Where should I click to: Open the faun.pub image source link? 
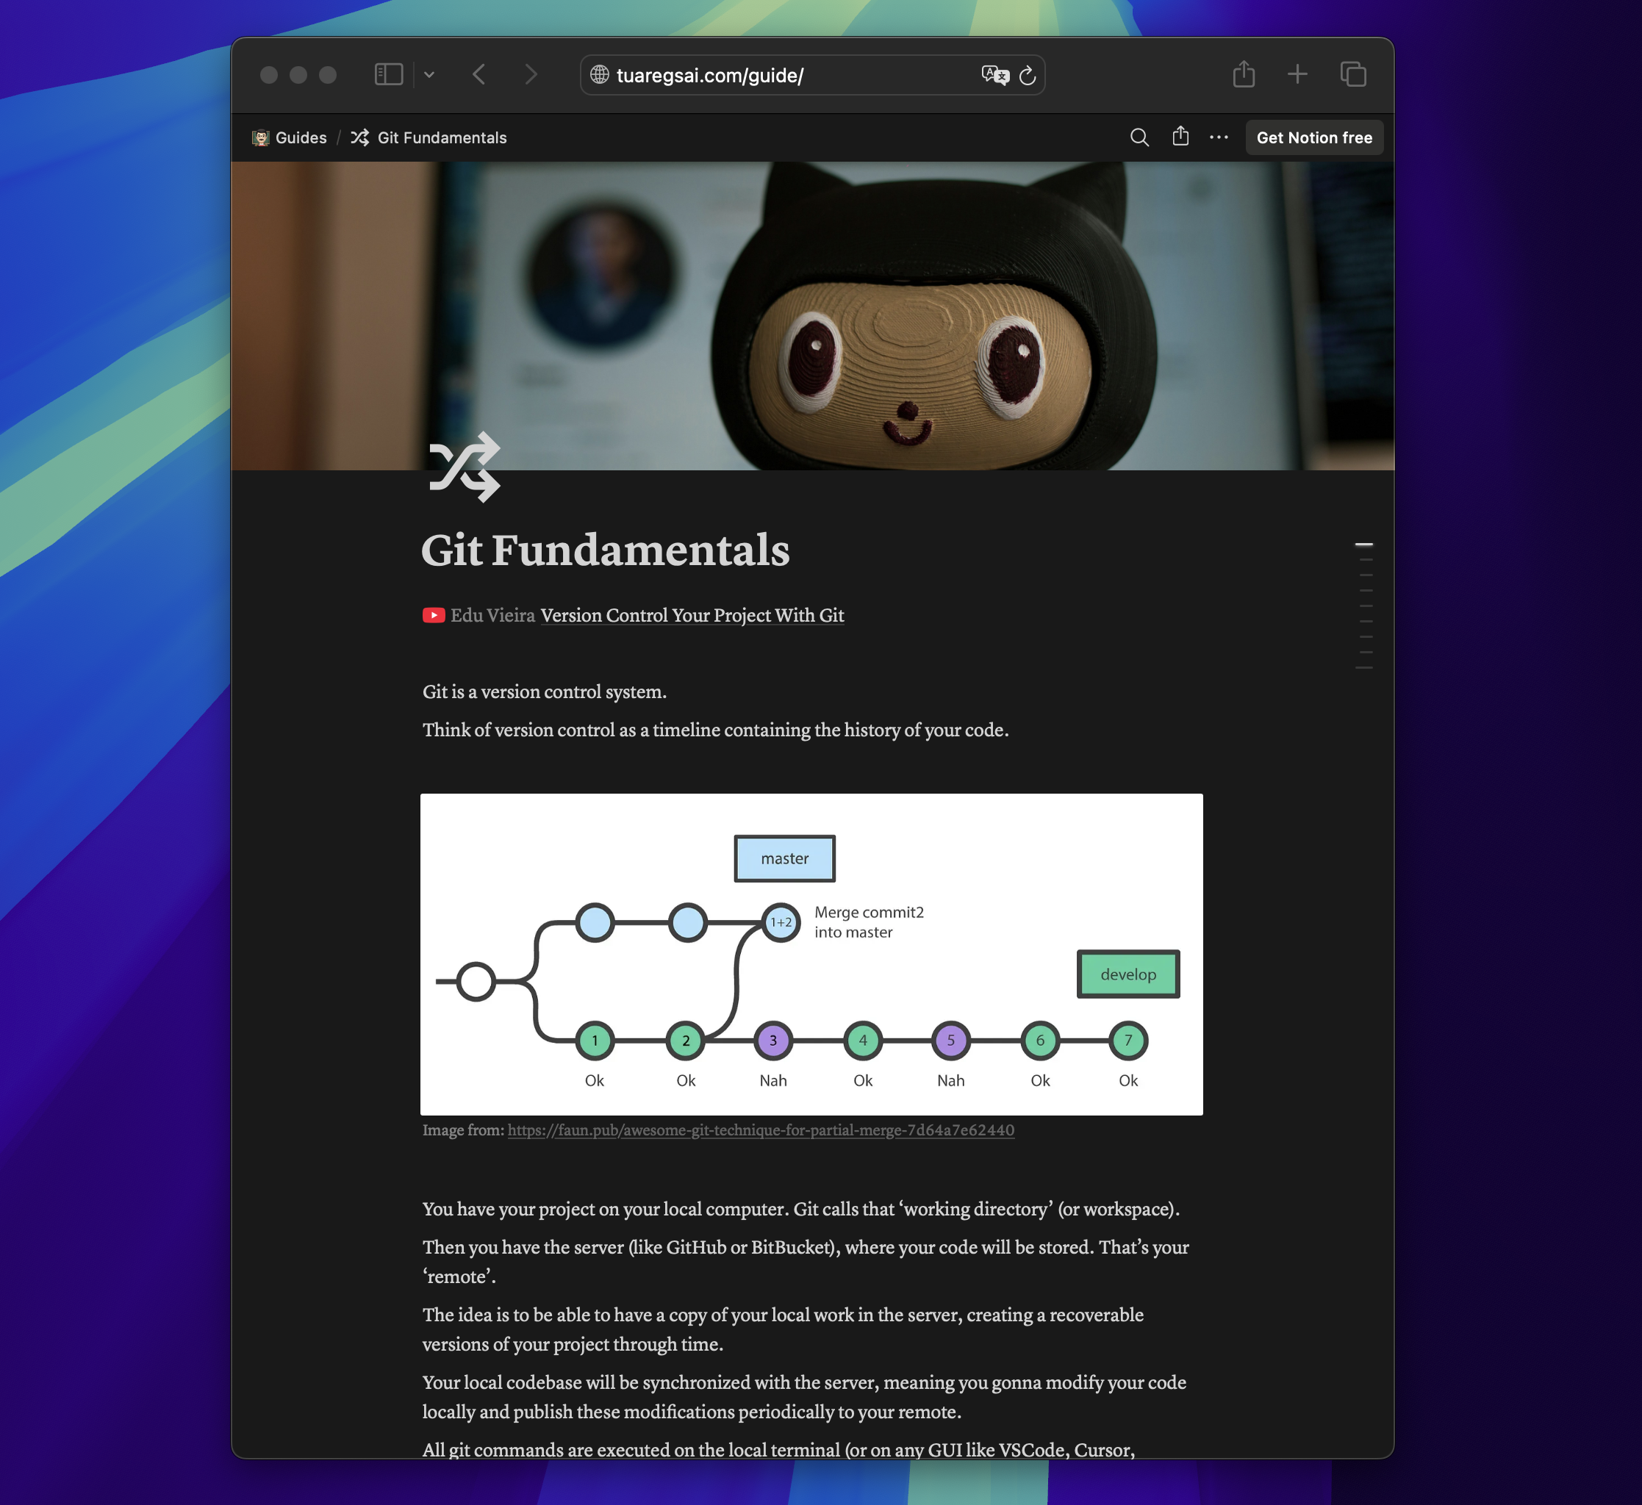click(x=761, y=1130)
